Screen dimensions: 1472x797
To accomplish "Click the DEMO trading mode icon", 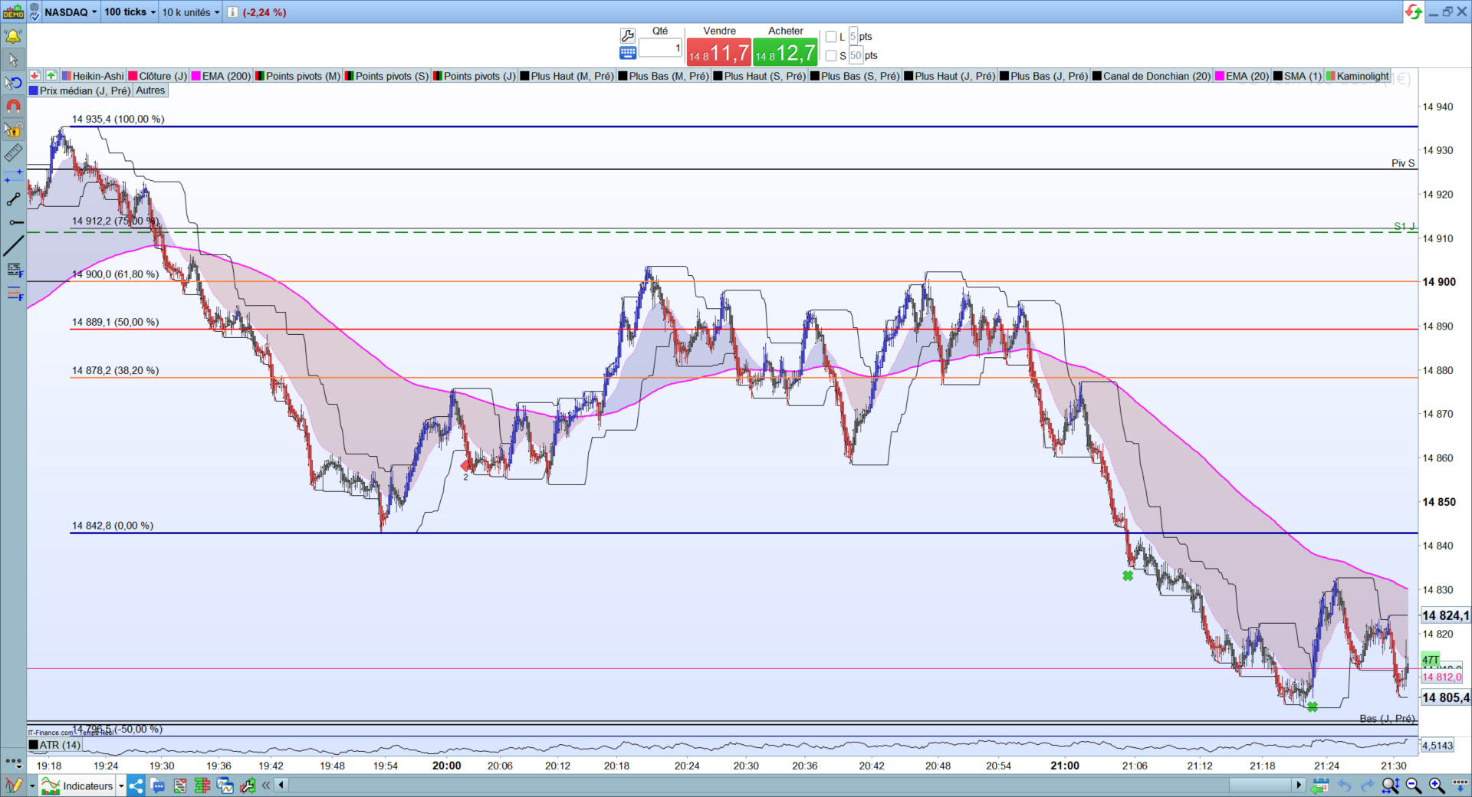I will (x=13, y=11).
